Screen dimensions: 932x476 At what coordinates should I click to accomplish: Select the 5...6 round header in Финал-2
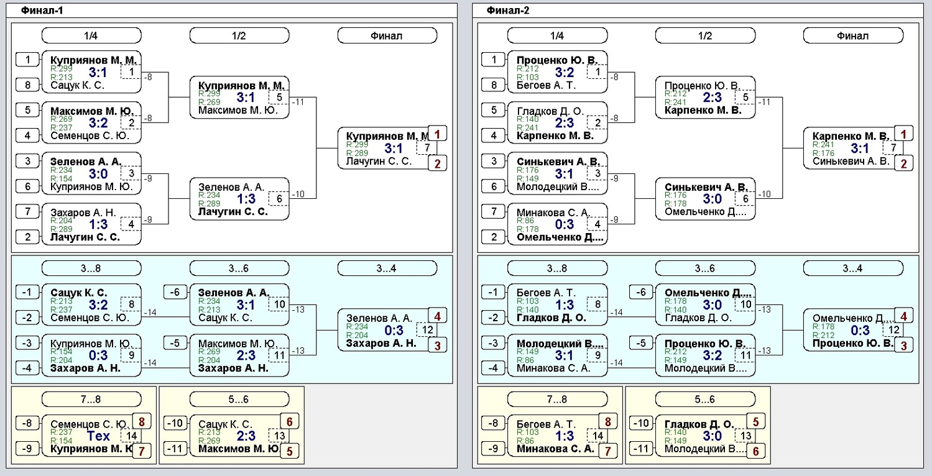click(x=706, y=399)
